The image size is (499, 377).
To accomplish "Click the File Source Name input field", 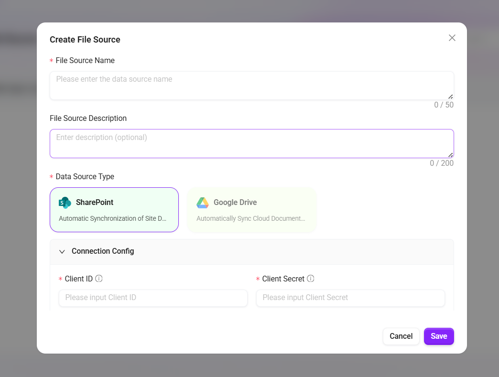I will [x=252, y=86].
